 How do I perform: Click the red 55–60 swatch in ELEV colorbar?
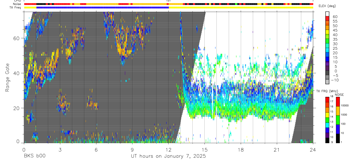327,18
